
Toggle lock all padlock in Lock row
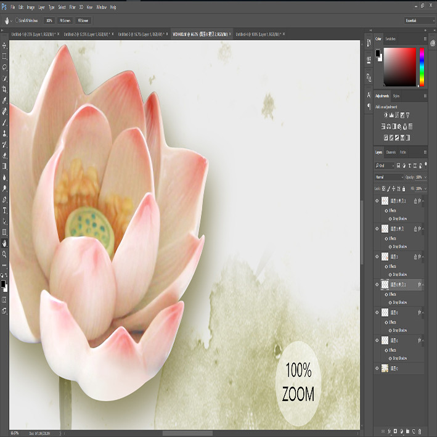pos(404,189)
